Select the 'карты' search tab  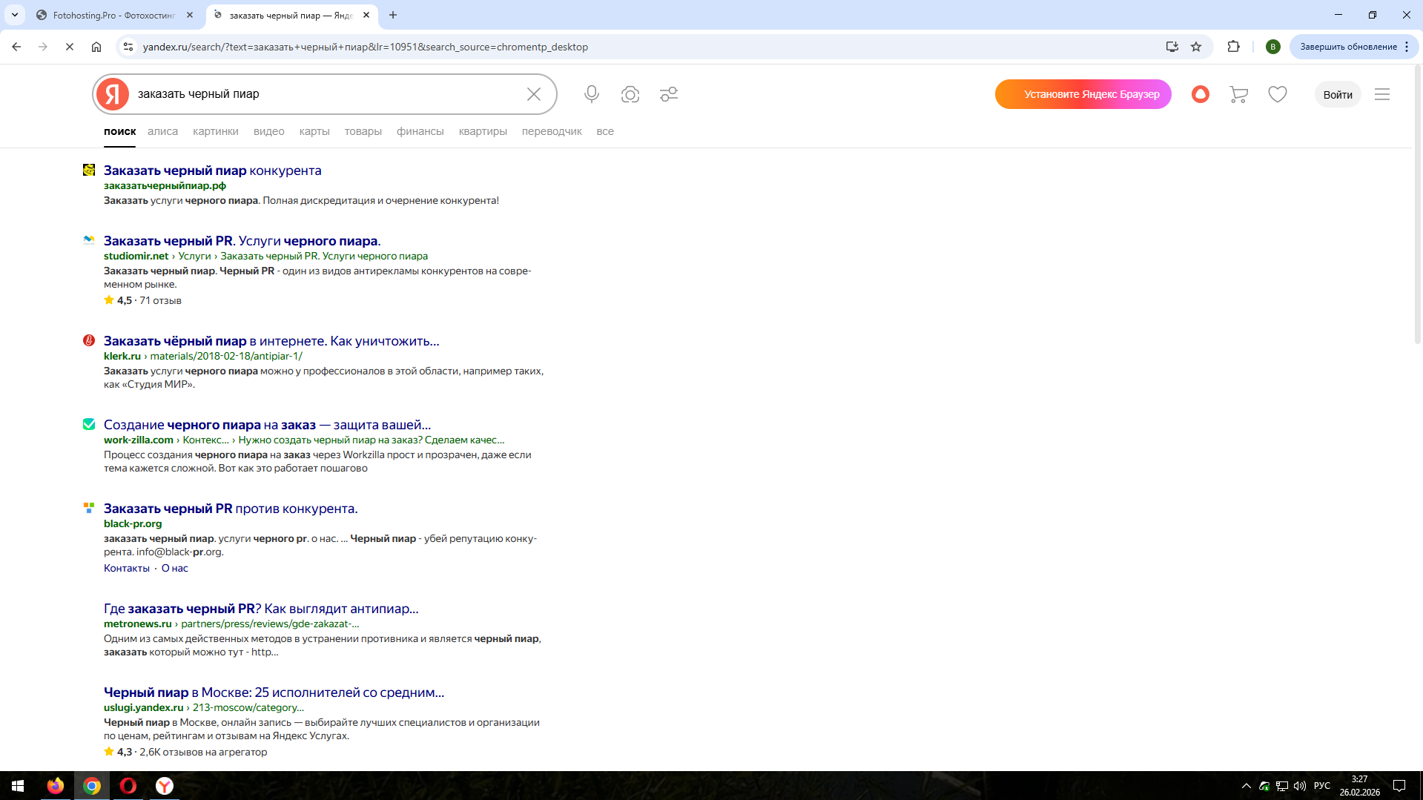[x=314, y=131]
